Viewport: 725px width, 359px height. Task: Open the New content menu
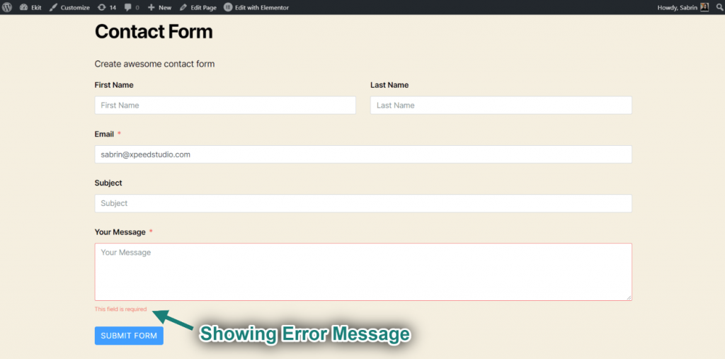[159, 7]
